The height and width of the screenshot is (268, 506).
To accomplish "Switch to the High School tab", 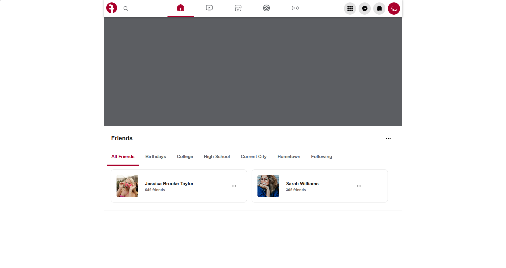I will [x=217, y=156].
